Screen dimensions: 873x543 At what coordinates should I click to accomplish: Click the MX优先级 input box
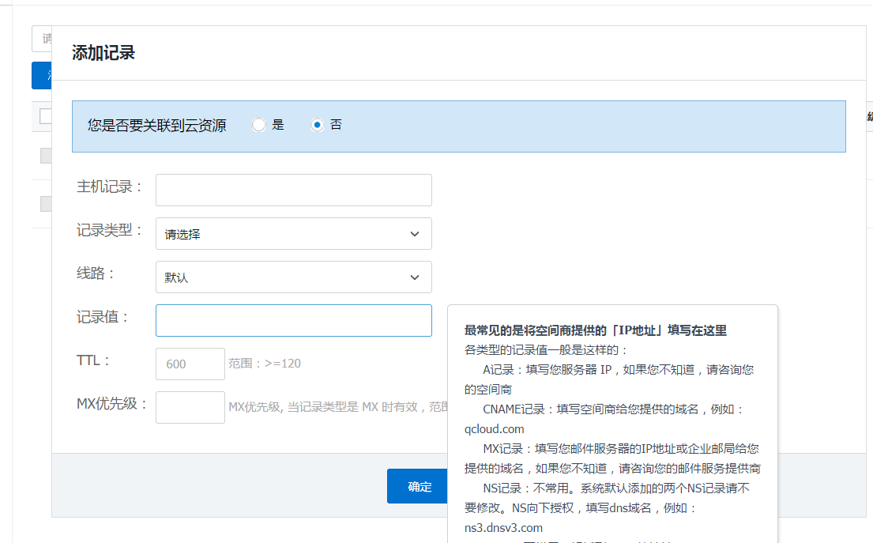tap(190, 407)
